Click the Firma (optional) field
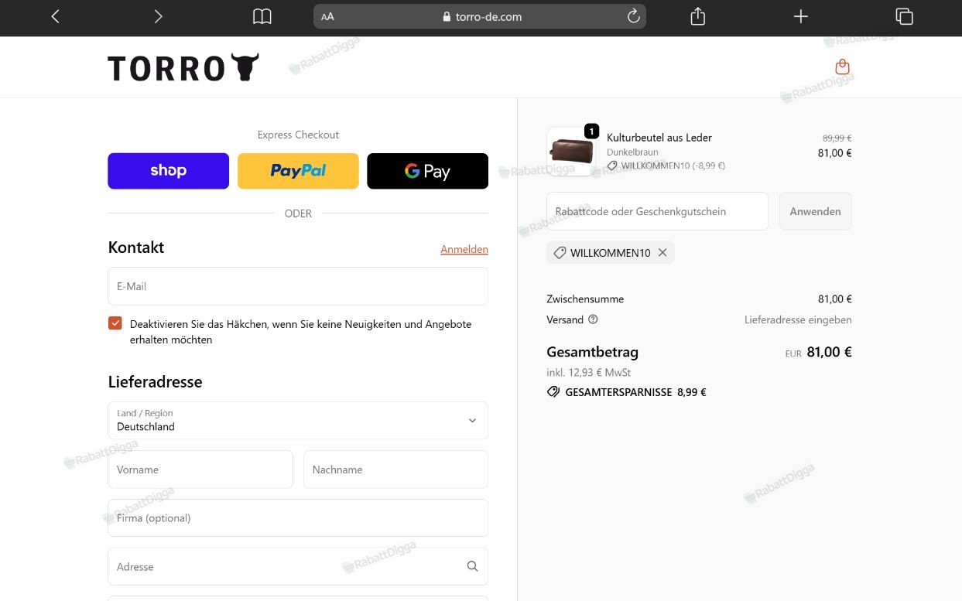Screen dimensions: 962x601 click(x=298, y=518)
